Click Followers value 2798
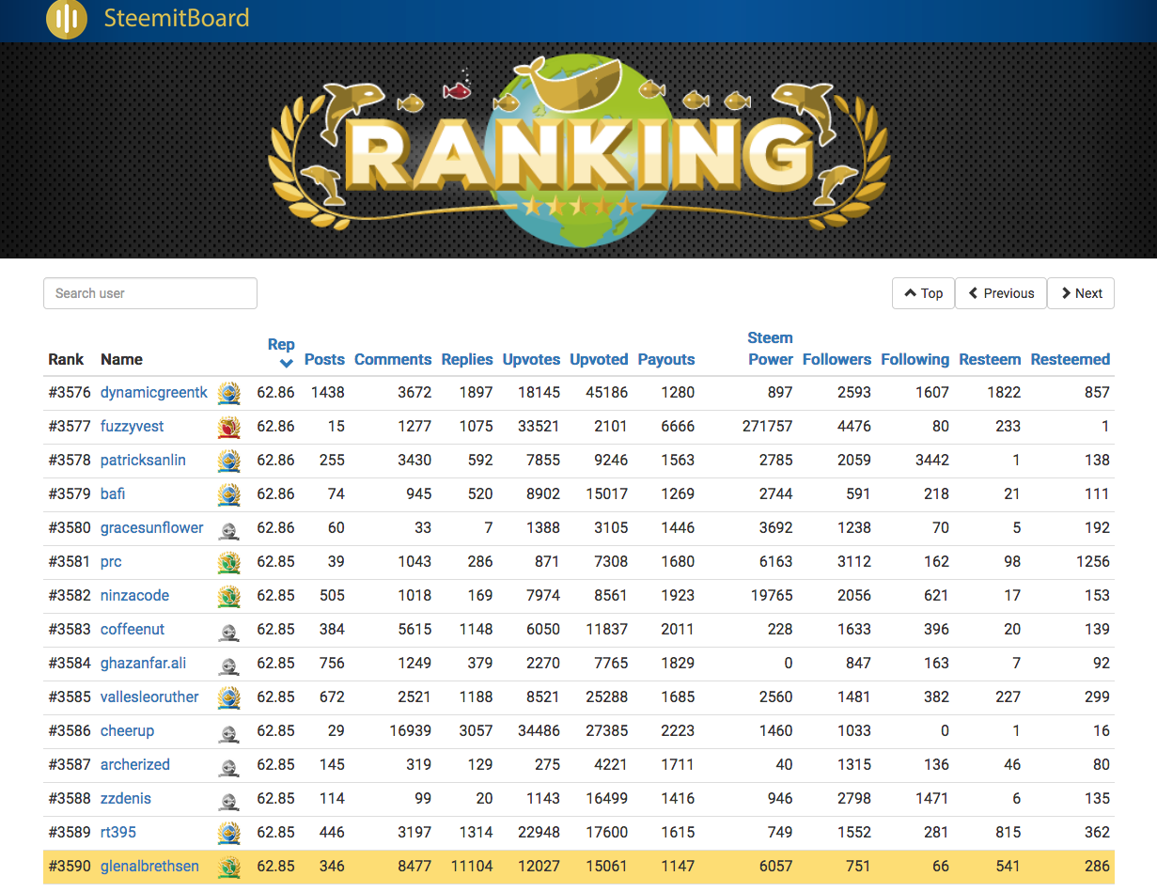 (x=853, y=798)
